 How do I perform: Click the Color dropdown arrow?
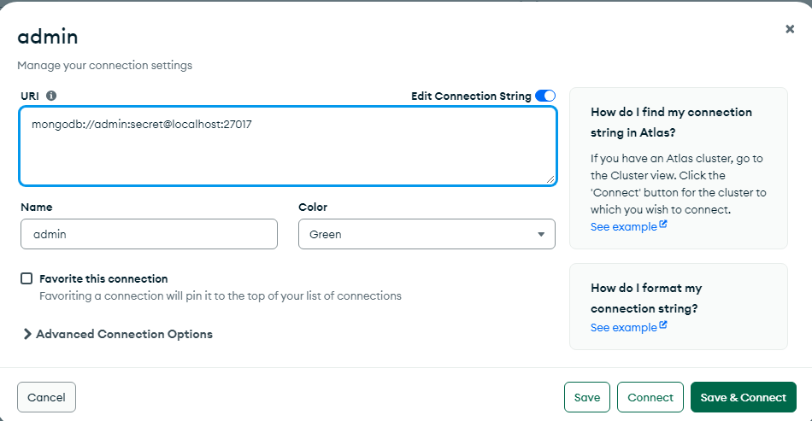tap(541, 234)
